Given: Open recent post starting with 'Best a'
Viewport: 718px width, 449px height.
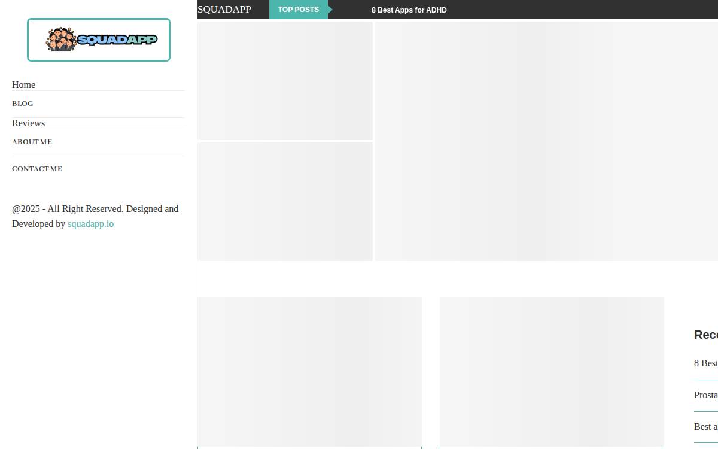Looking at the screenshot, I should tap(706, 427).
